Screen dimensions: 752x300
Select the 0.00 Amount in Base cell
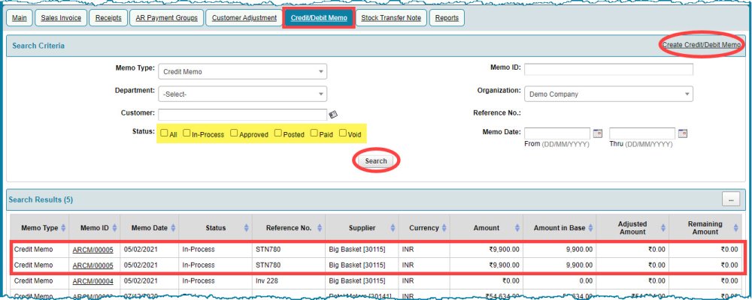click(559, 280)
